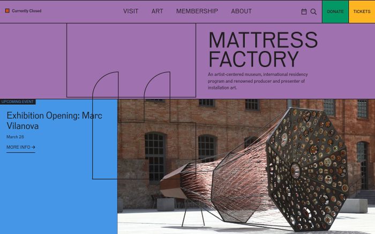375x234 pixels.
Task: Open the calendar icon in header
Action: 304,11
